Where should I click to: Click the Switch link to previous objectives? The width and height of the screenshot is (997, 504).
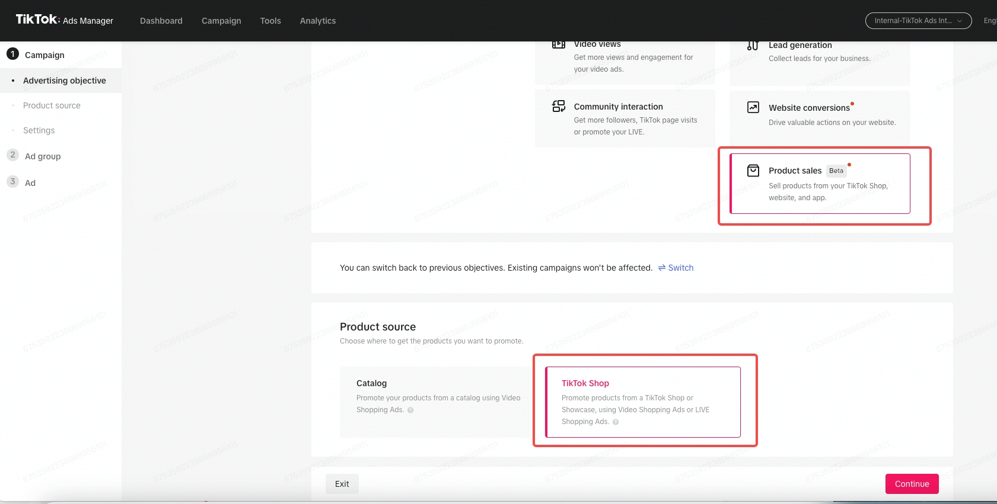pyautogui.click(x=676, y=268)
